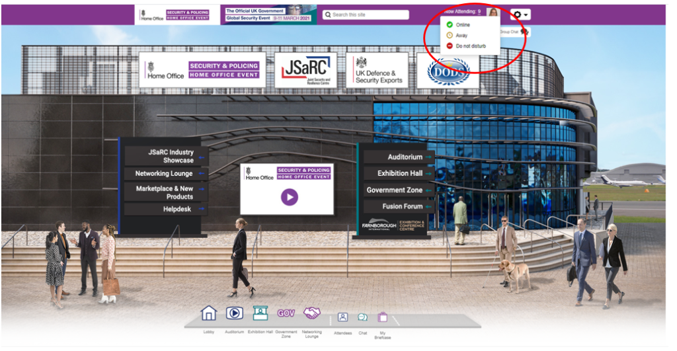Screen dimensions: 677x351
Task: Go to Government Zone sign on signpost
Action: pos(399,190)
